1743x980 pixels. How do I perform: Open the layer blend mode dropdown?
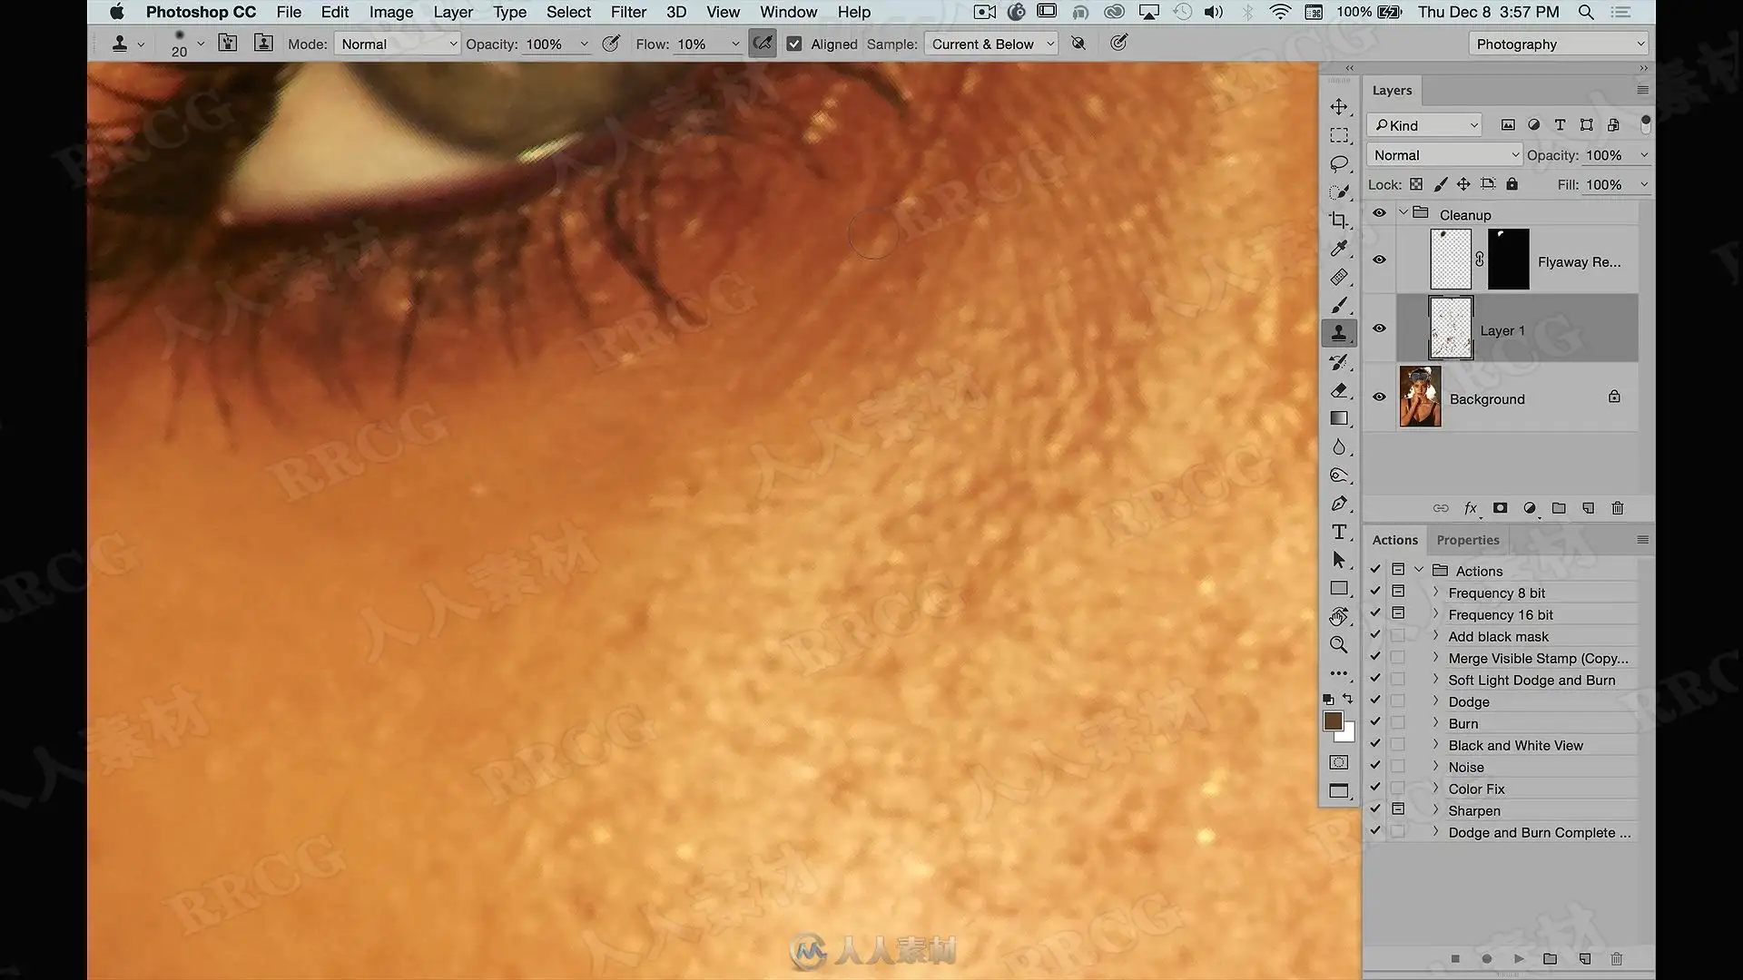click(x=1443, y=155)
